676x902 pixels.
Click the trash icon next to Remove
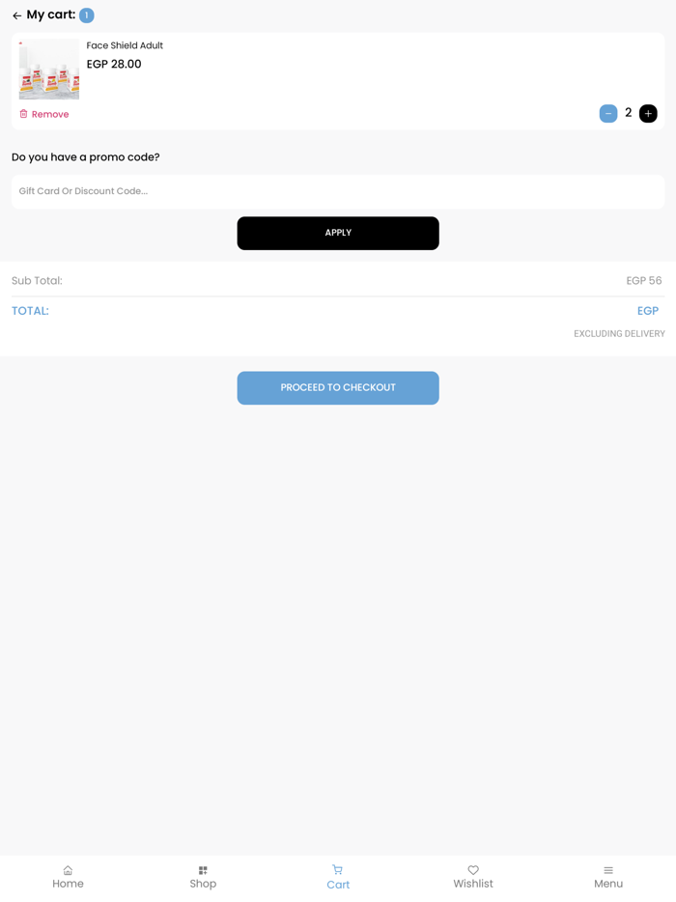click(x=23, y=114)
